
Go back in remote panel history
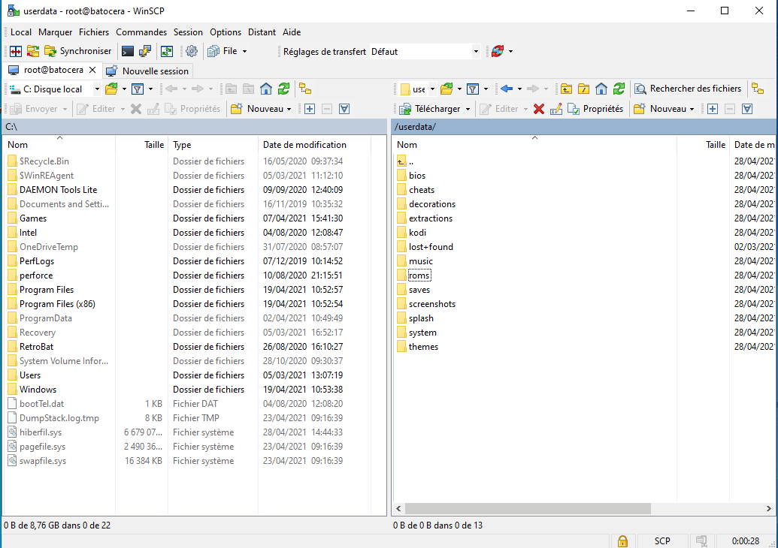pyautogui.click(x=507, y=89)
